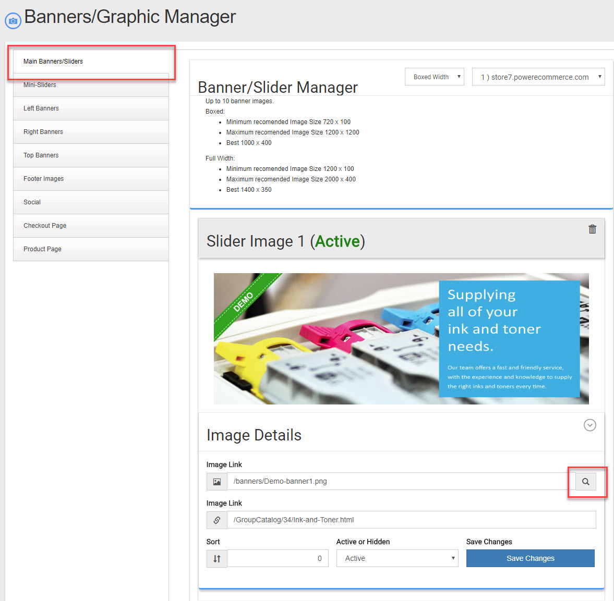Click the picture icon beside banner path
This screenshot has height=601, width=614.
point(217,482)
